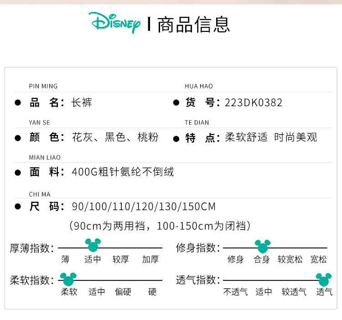
Task: Select 偏硬 on the softness scale
Action: click(123, 292)
